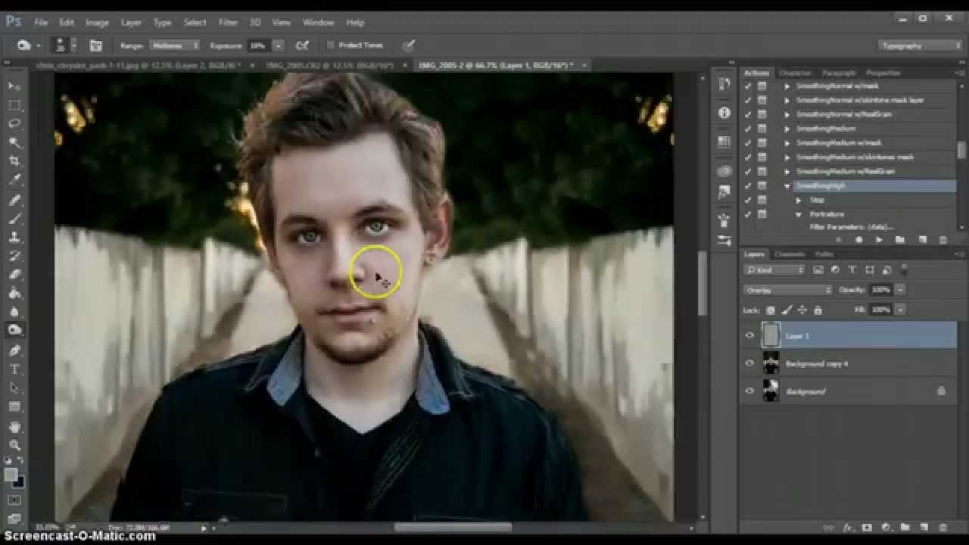Screen dimensions: 969x545
Task: Click the tablet pressure size icon
Action: pos(409,45)
